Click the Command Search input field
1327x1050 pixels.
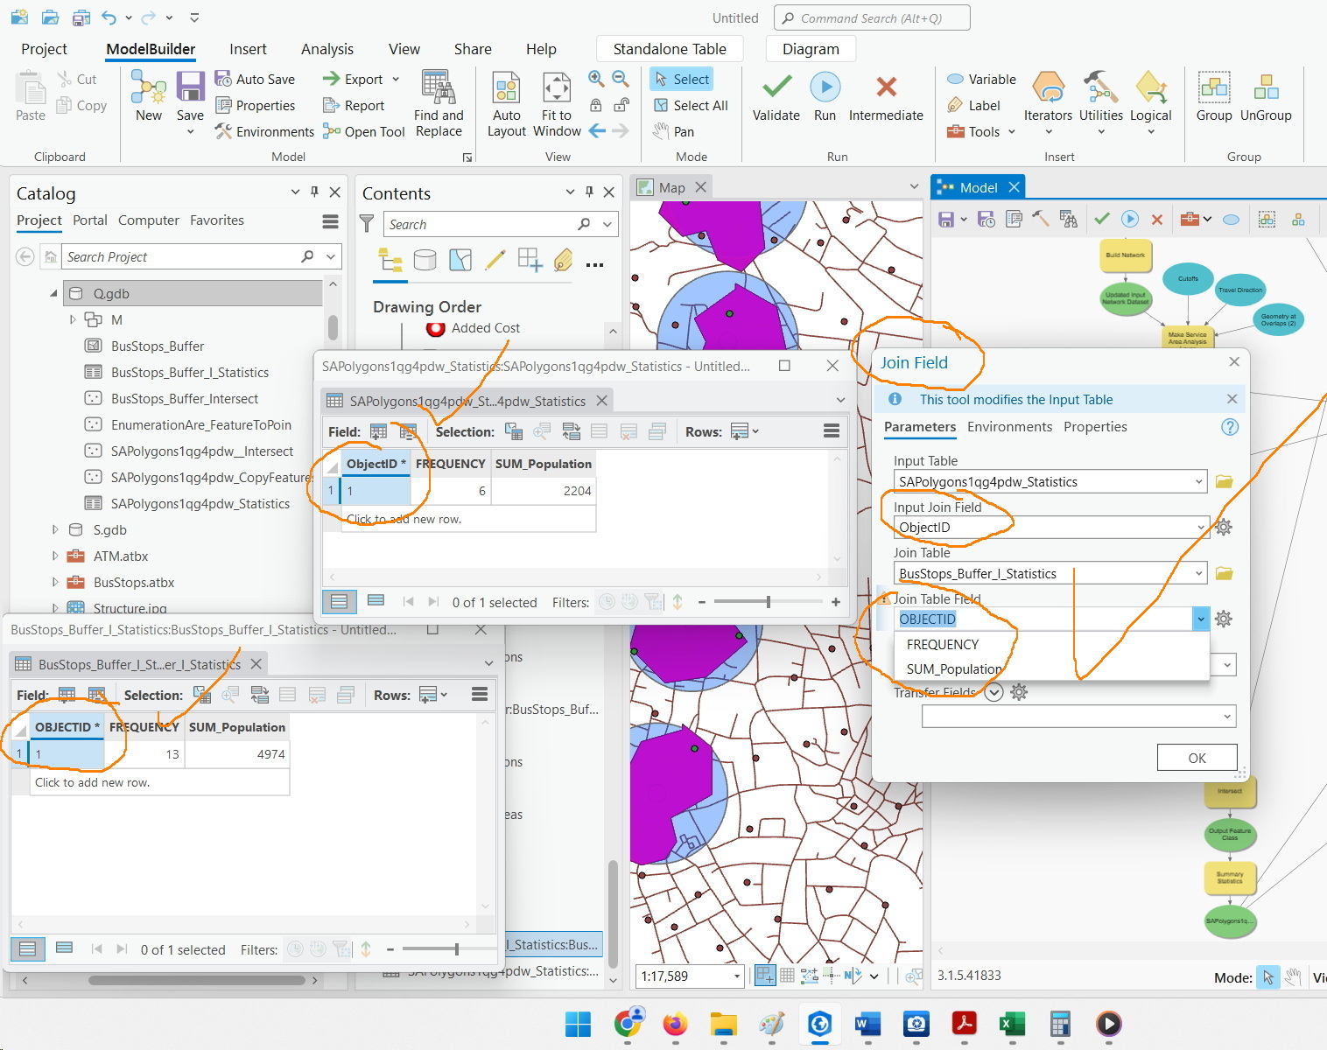coord(871,17)
